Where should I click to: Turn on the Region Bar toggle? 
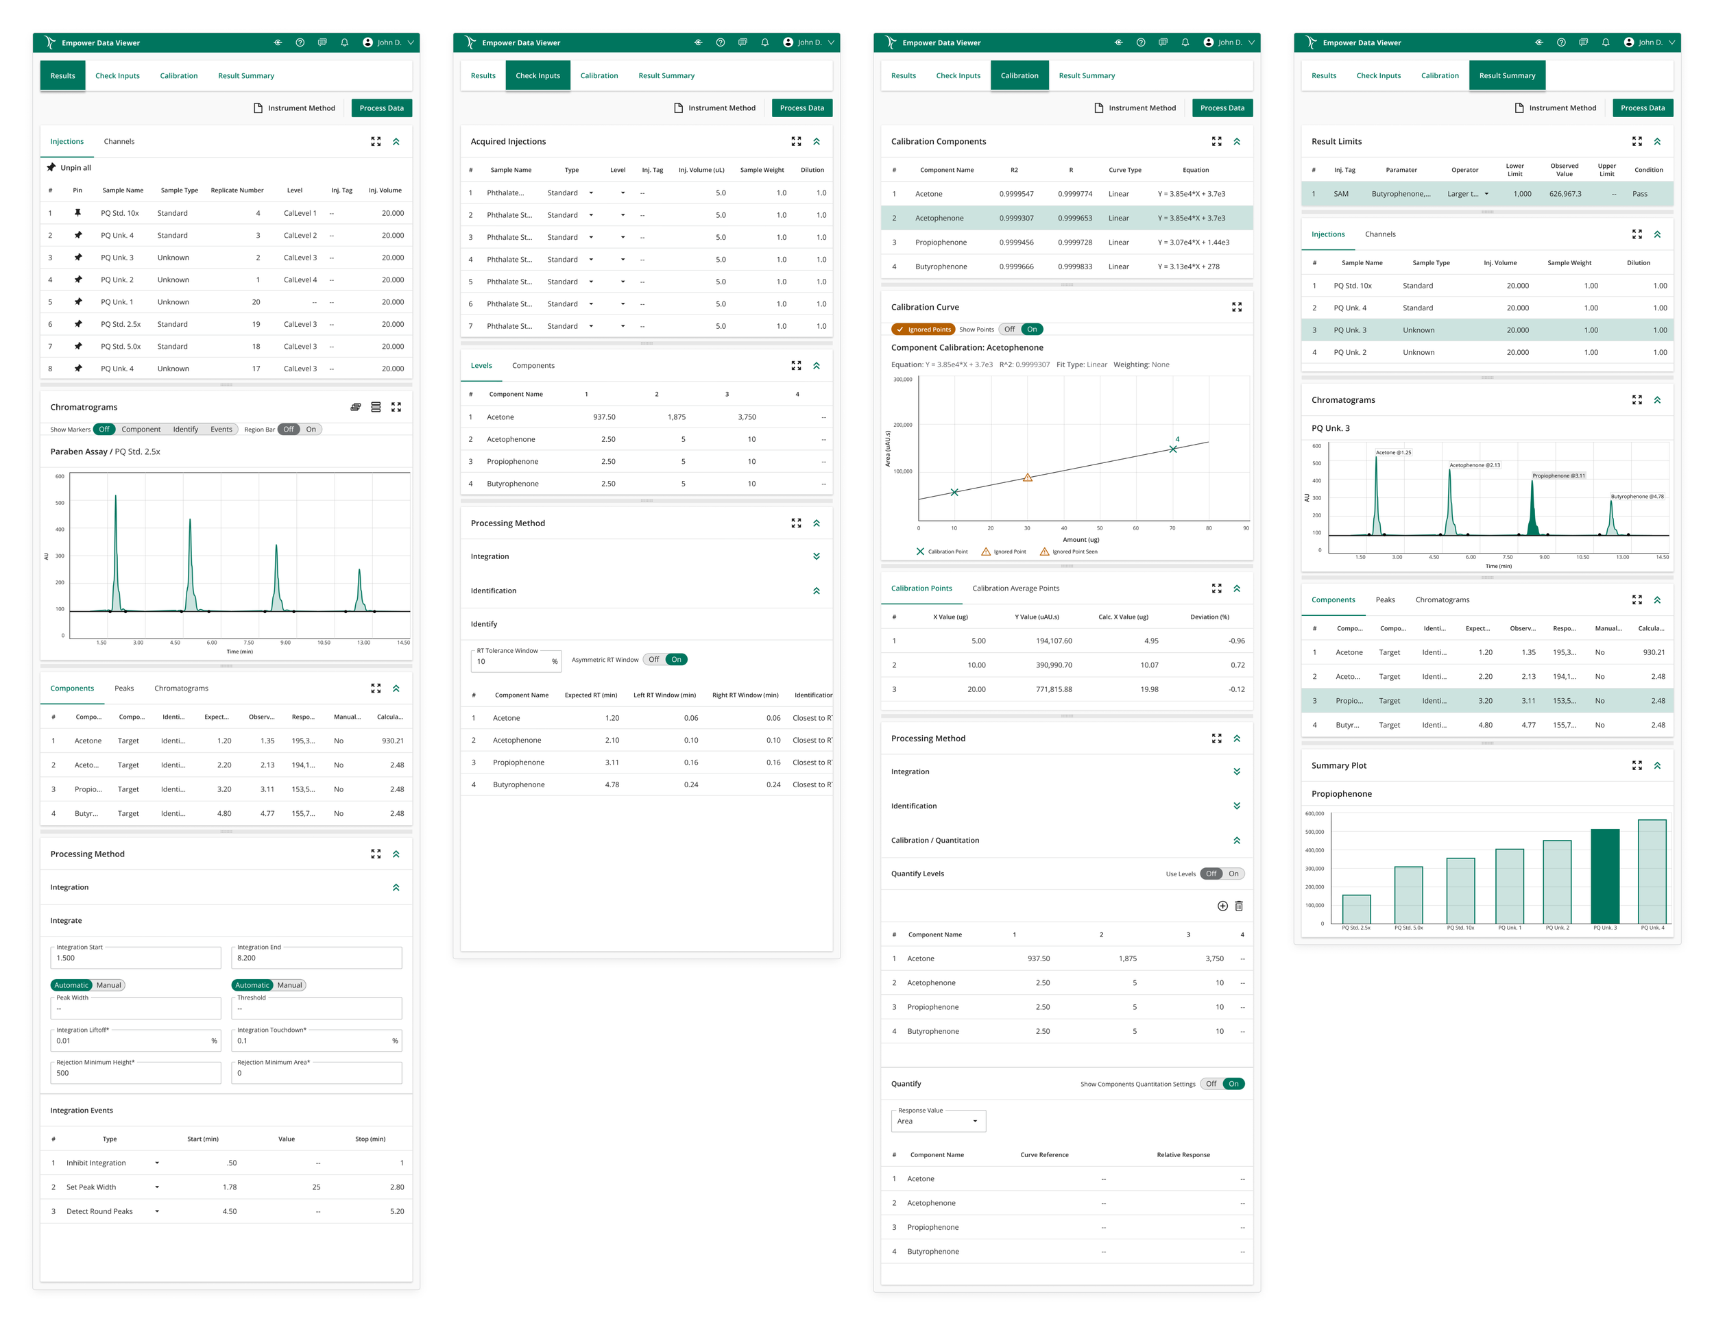click(311, 429)
